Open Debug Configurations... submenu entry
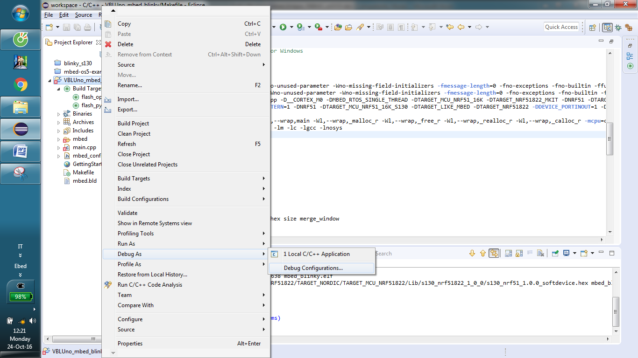This screenshot has height=358, width=638. [x=321, y=268]
